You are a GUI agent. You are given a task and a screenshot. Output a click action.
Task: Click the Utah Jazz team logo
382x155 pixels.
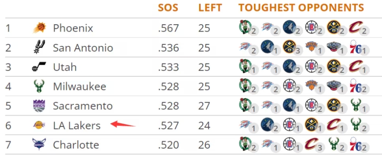pyautogui.click(x=39, y=67)
